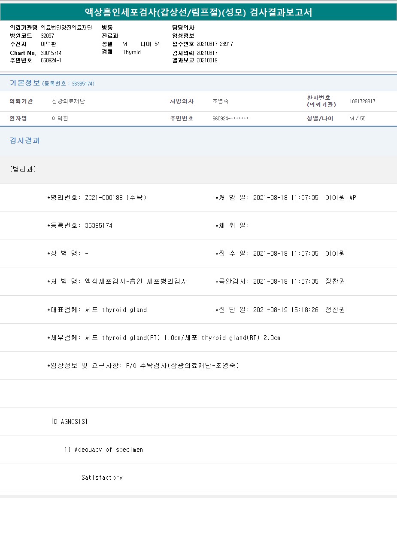Click the 결과보고 date 20210819
Viewport: 397px width, 533px height.
[207, 60]
